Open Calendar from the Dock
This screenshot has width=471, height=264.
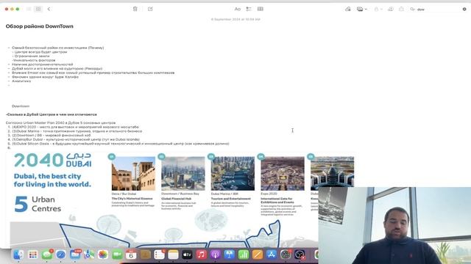[131, 254]
